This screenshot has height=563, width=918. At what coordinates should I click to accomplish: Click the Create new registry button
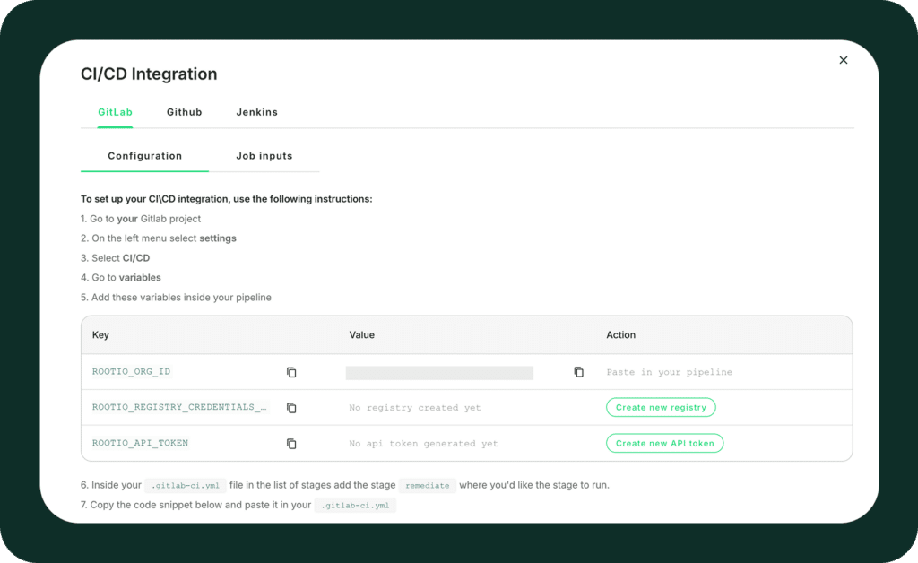point(661,407)
